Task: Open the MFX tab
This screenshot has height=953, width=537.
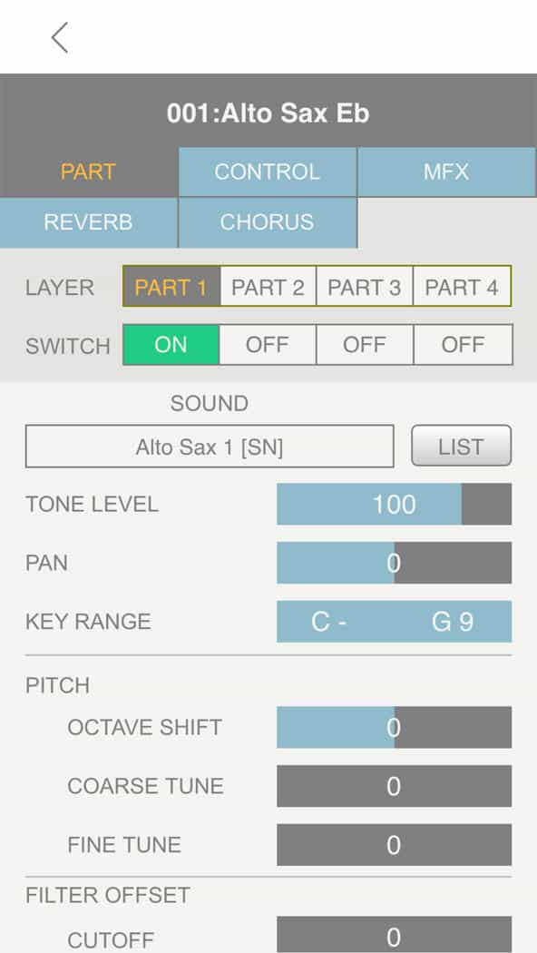Action: 446,172
